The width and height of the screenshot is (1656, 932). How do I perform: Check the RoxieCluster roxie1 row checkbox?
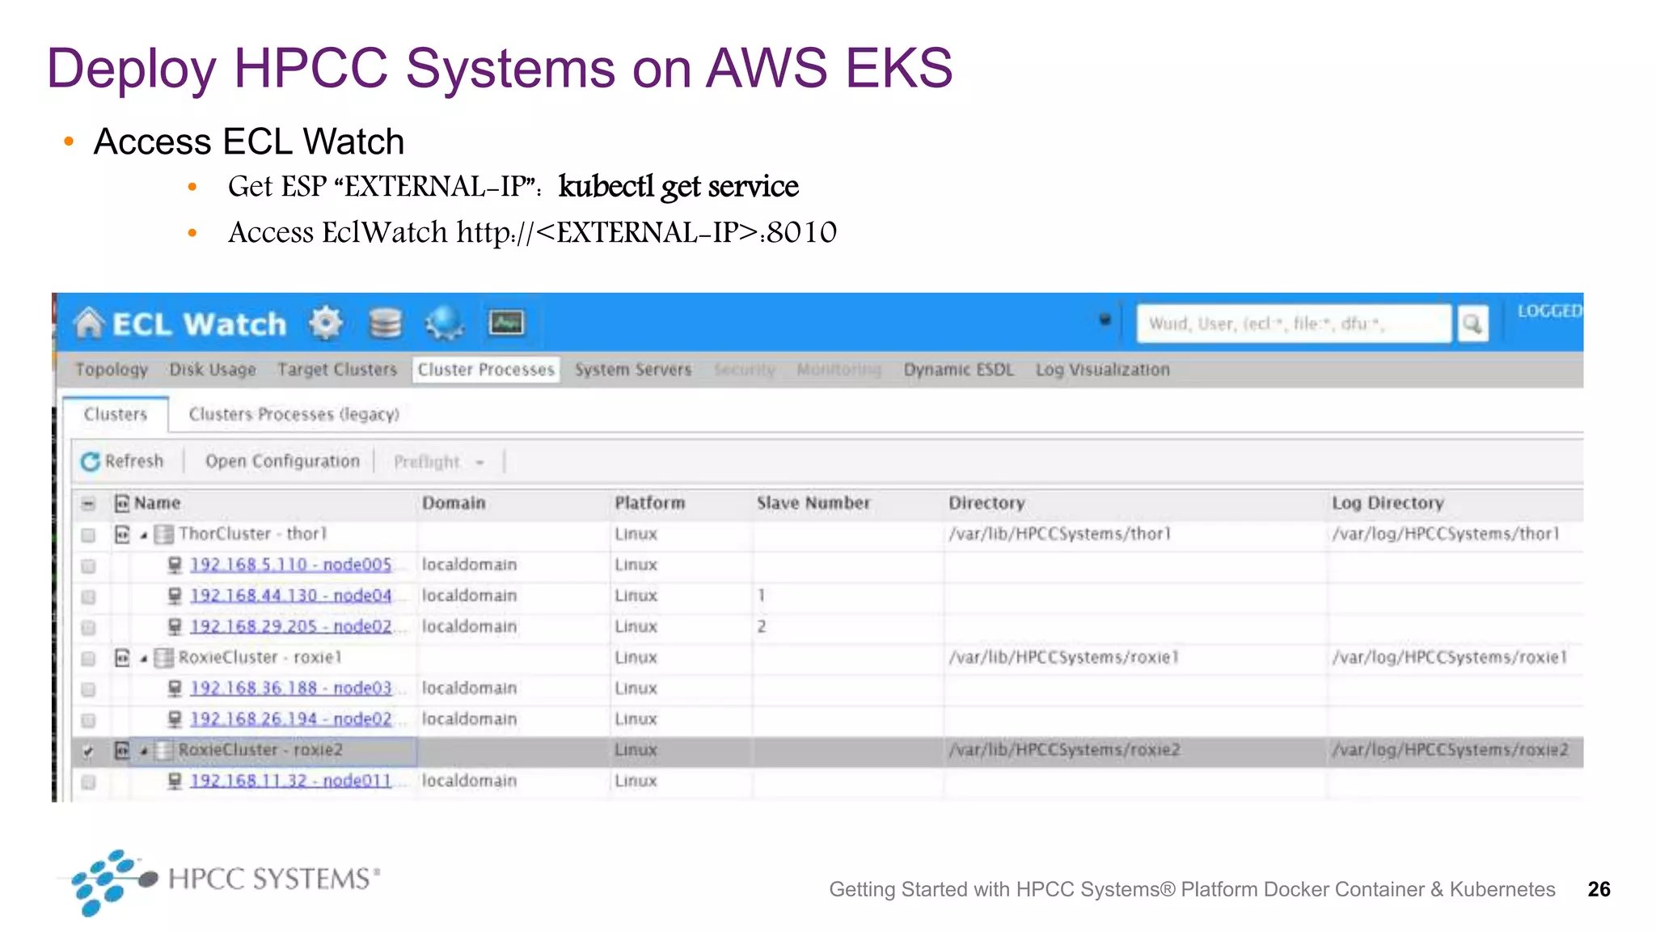click(x=88, y=659)
